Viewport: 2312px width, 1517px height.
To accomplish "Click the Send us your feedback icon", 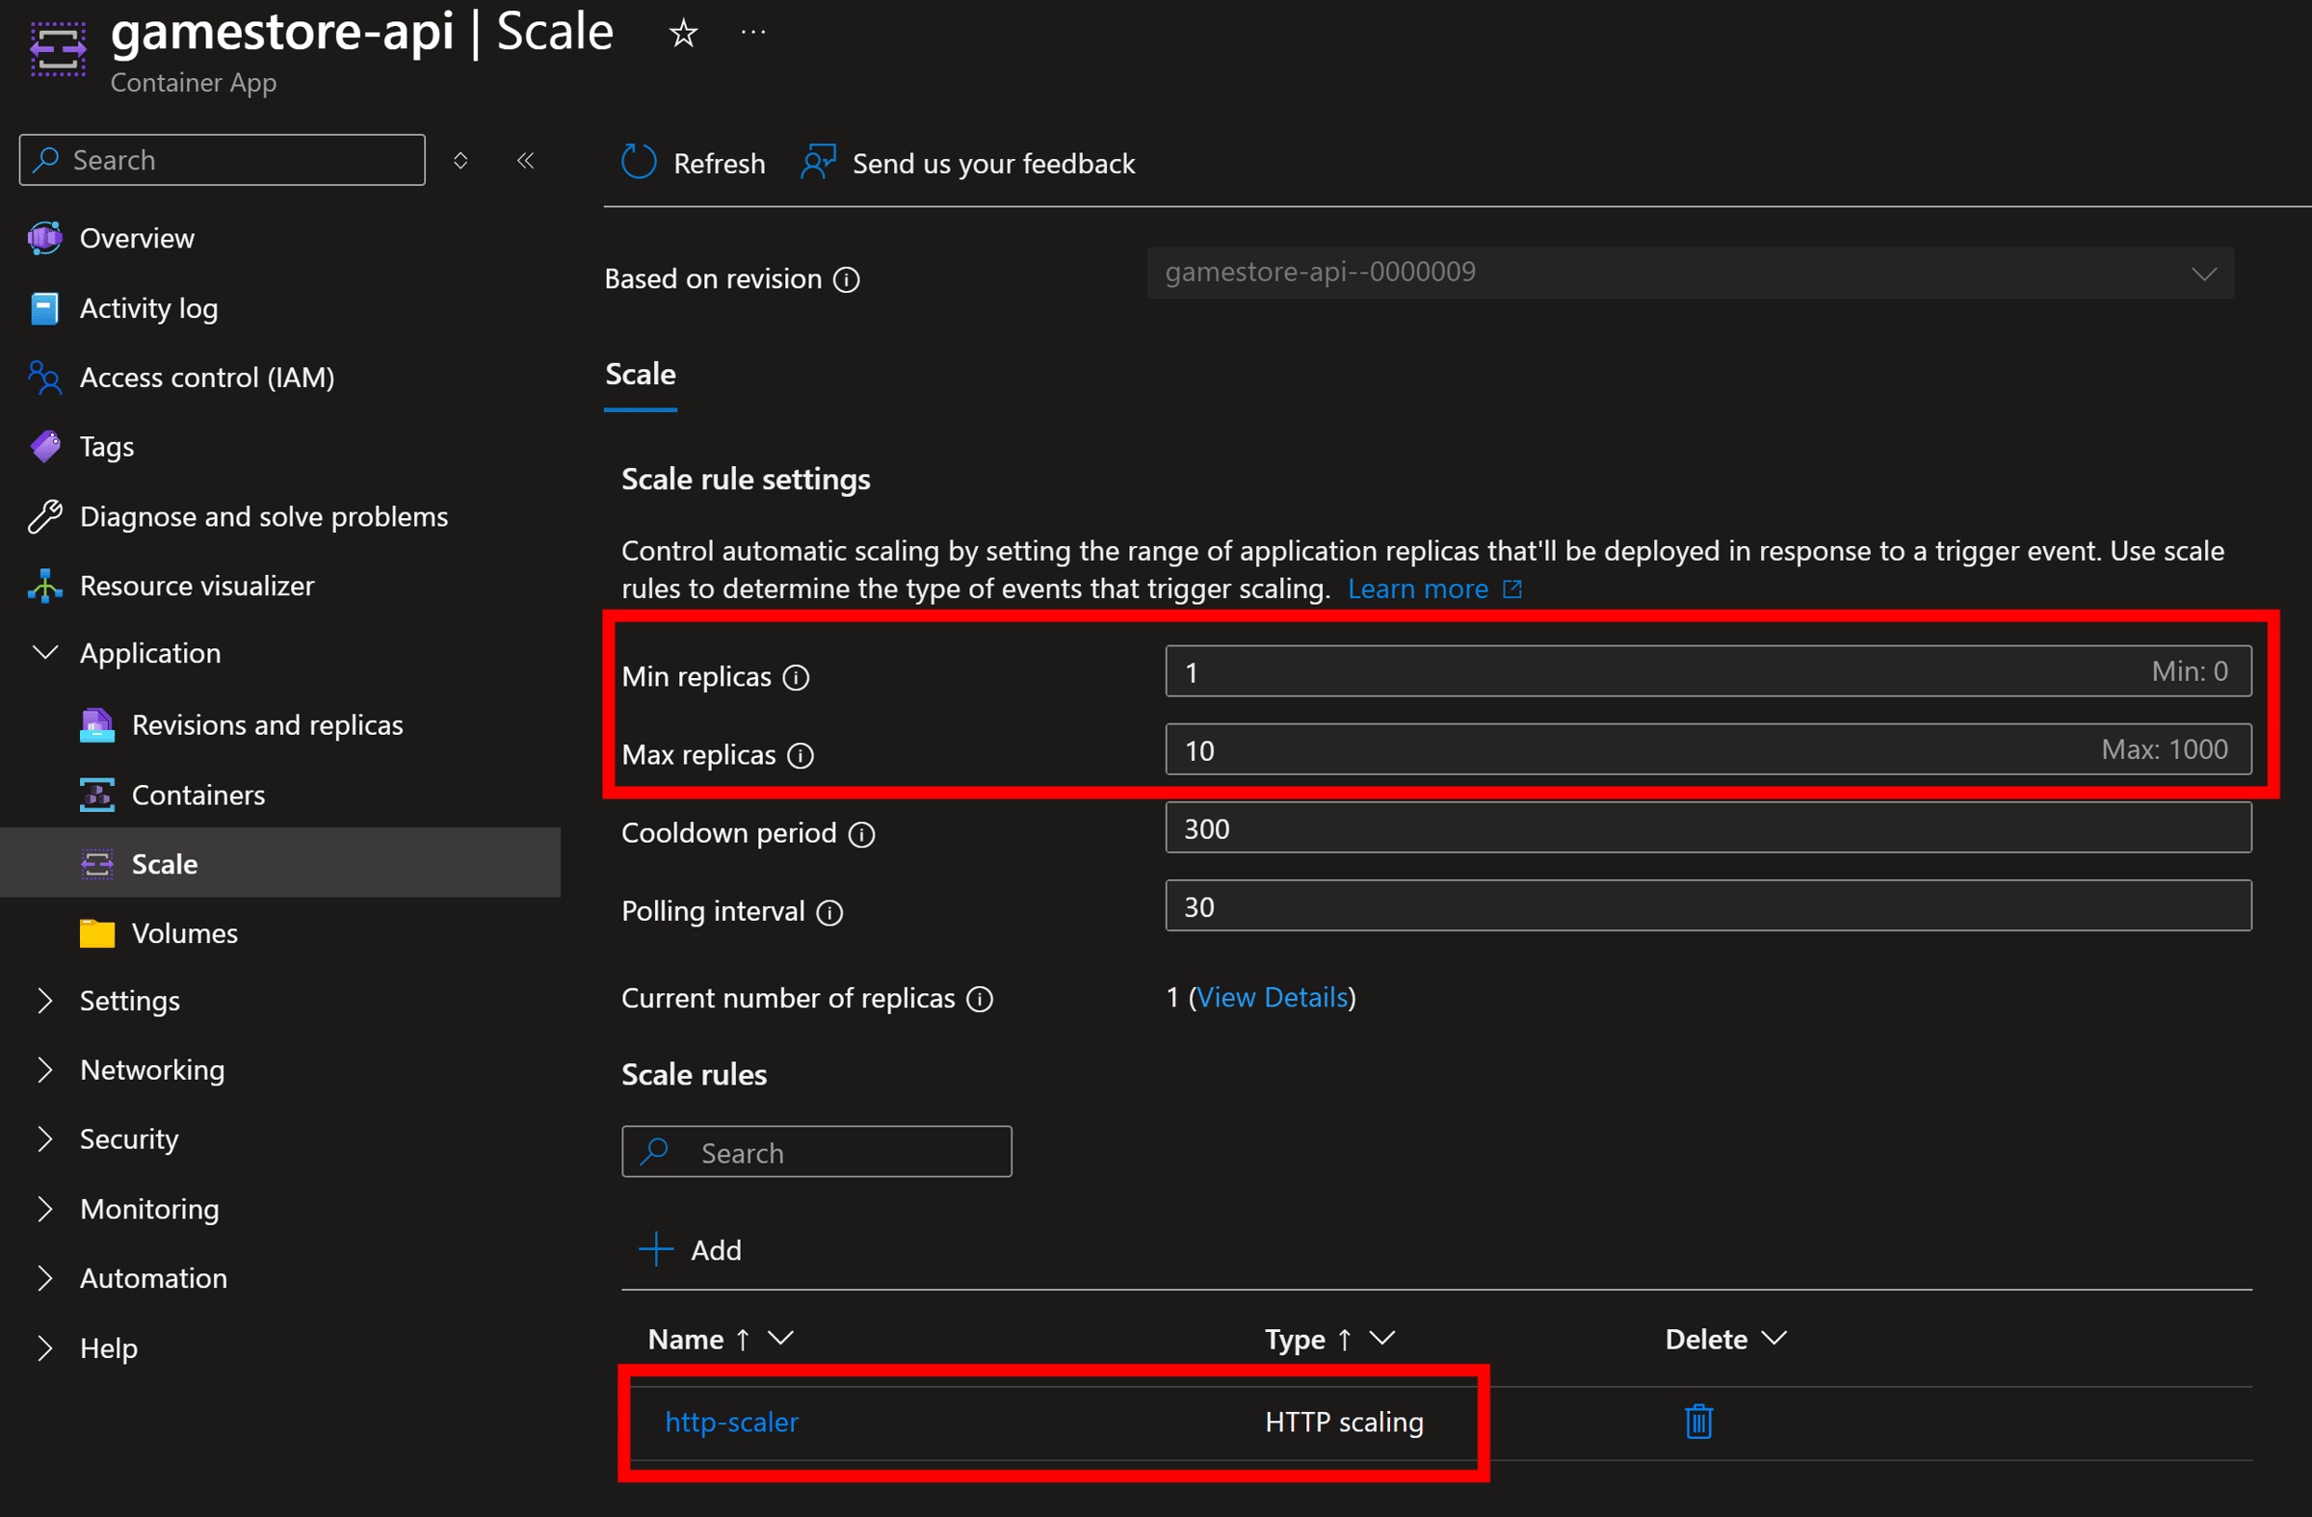I will [818, 162].
